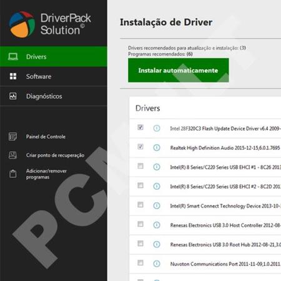
Task: Check Renesas USB 3.0 Root Hub
Action: tap(140, 244)
